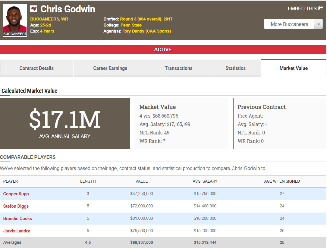Open Jarvis Landry's player link

17,231
